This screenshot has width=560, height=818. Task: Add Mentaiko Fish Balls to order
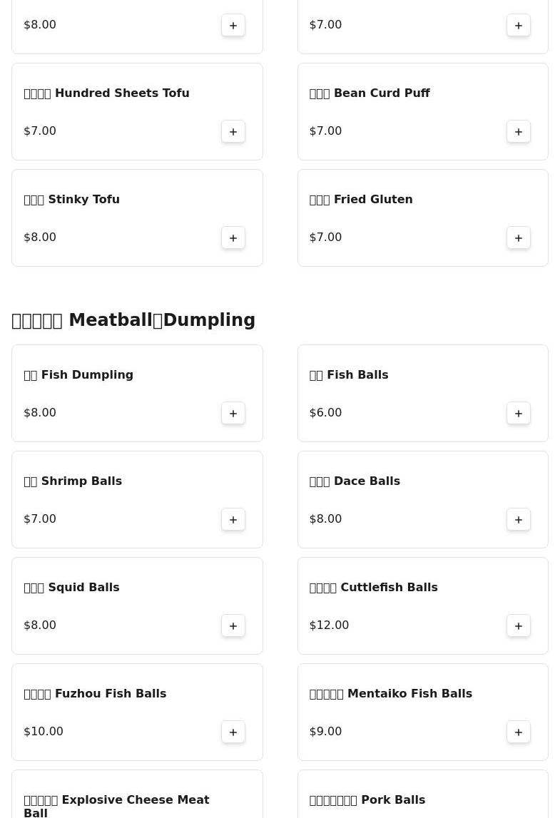coord(519,732)
